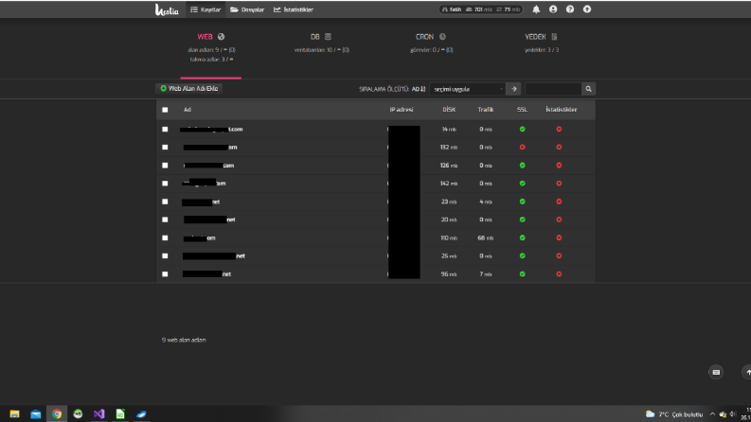This screenshot has height=422, width=751.
Task: Open the LibreOffice Calc taskbar icon
Action: tap(120, 413)
